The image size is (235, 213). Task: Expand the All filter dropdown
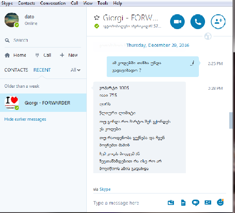tap(75, 70)
